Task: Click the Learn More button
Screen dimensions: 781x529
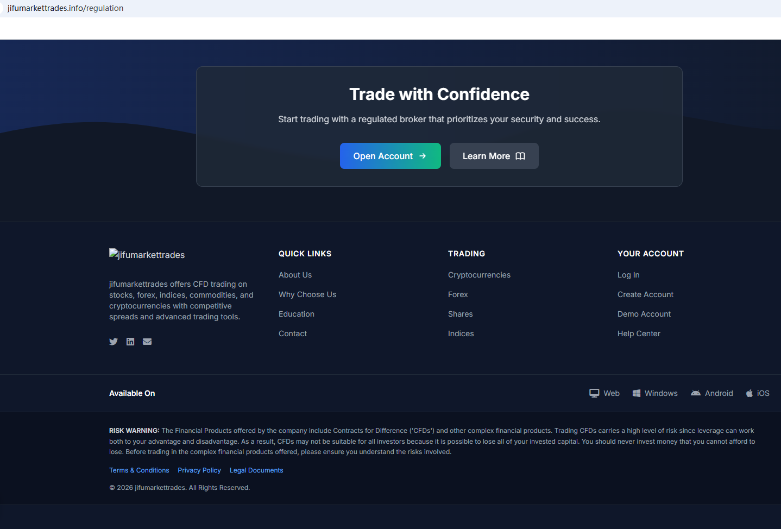Action: (494, 156)
